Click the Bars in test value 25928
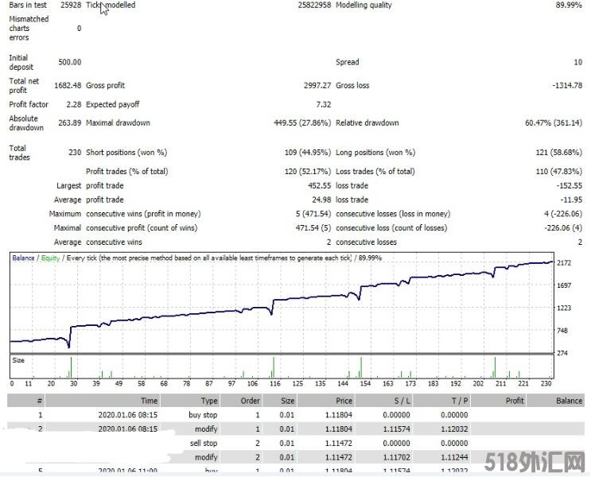Viewport: 591px width, 481px height. (71, 6)
